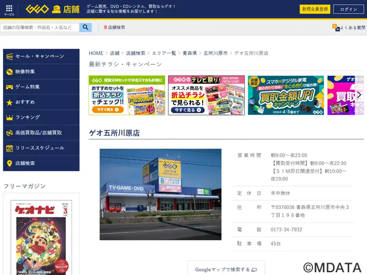The image size is (367, 275).
Task: Open the 映像特集 menu item
Action: point(41,72)
